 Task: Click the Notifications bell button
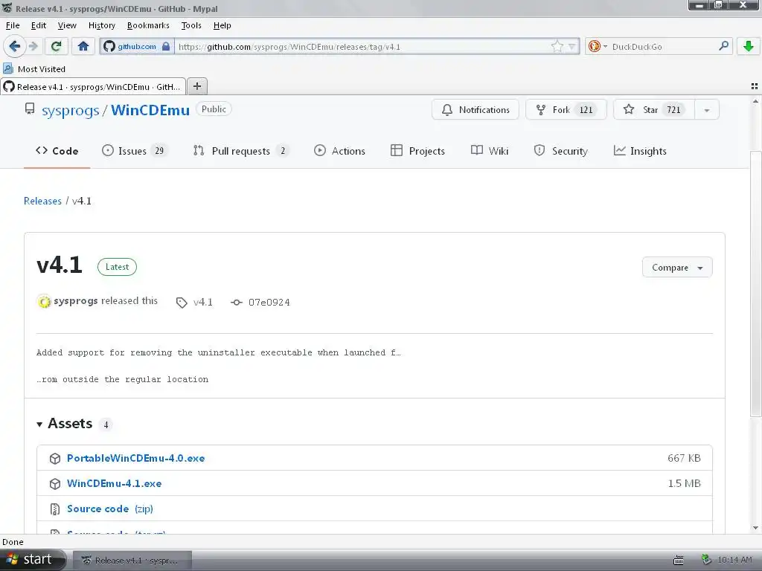pyautogui.click(x=476, y=110)
